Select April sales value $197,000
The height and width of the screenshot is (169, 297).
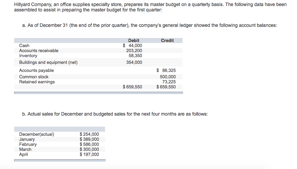(89, 155)
